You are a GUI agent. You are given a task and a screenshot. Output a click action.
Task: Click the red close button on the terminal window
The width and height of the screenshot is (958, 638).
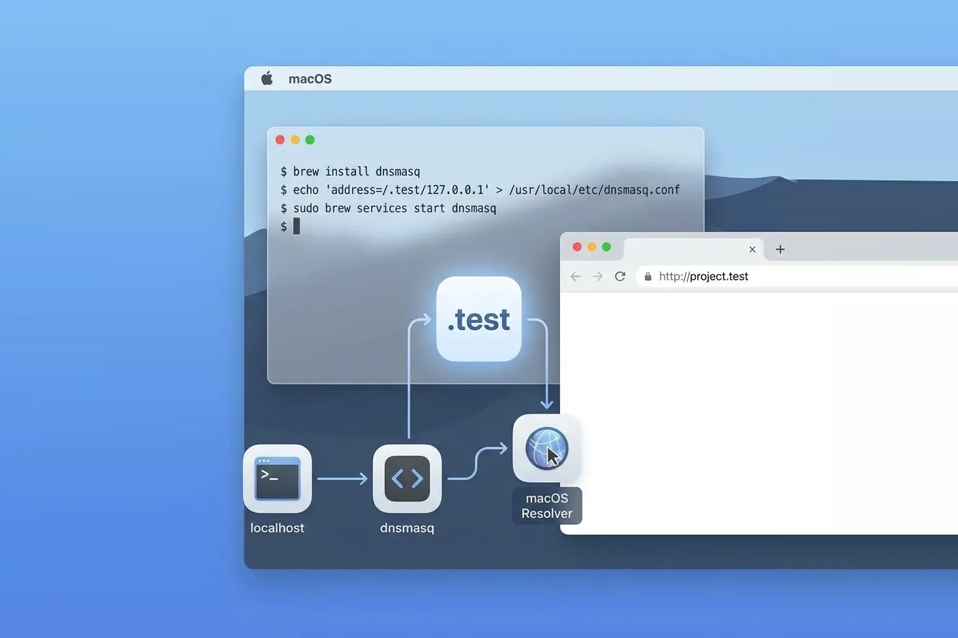pos(280,140)
